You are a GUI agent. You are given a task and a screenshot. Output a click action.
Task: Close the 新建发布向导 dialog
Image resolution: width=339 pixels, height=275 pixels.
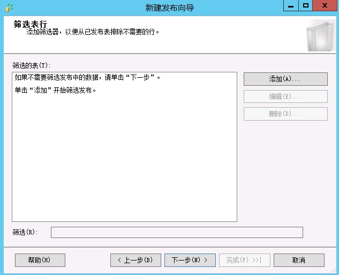click(325, 6)
